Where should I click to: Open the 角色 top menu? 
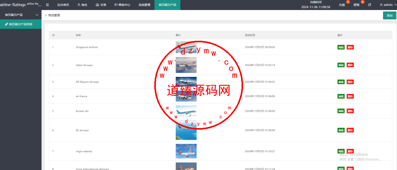point(82,5)
